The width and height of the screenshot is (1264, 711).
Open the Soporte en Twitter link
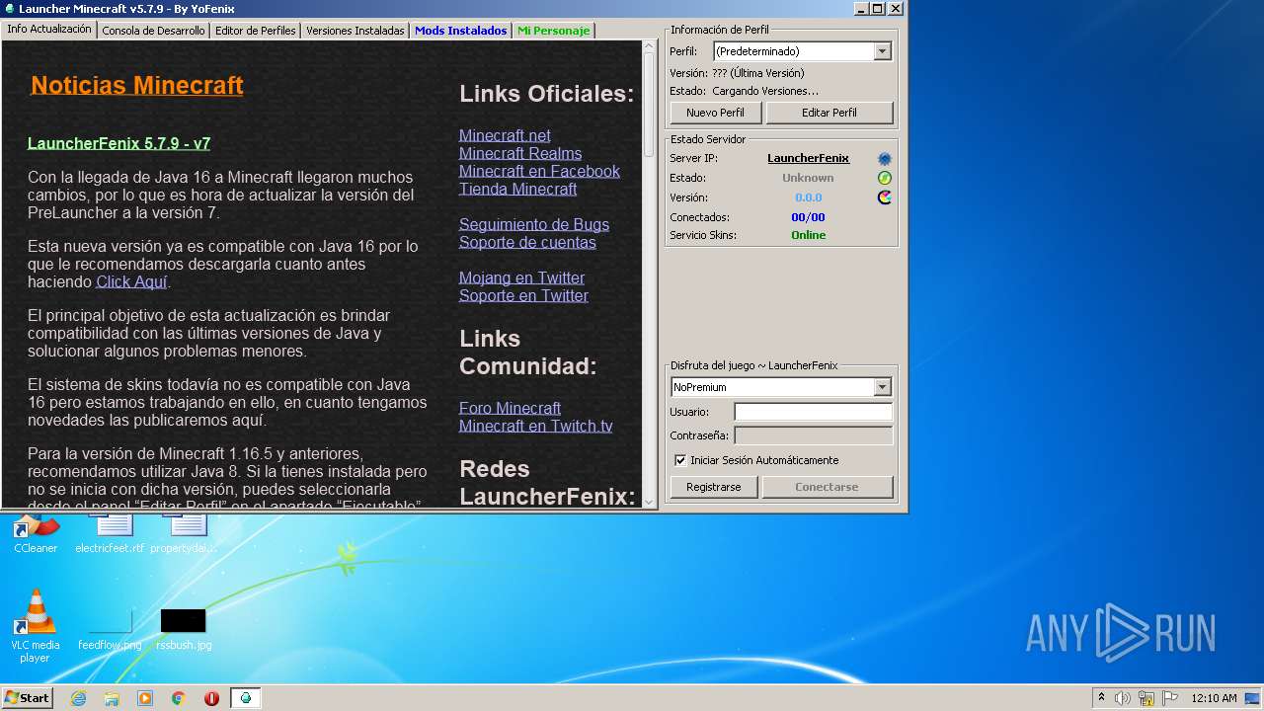(x=523, y=295)
